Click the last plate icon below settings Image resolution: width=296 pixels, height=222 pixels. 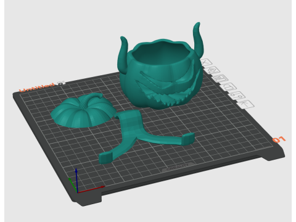[x=246, y=104]
